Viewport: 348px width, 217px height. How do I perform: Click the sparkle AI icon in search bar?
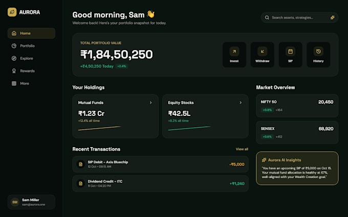click(332, 17)
